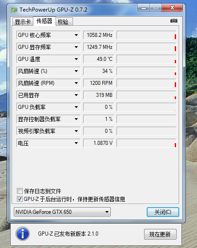The width and height of the screenshot is (197, 248).
Task: Click the 1249.7 MHz memory clock value
Action: coord(99,47)
